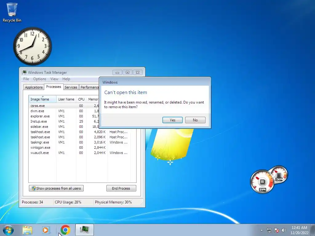The width and height of the screenshot is (315, 236).
Task: Switch to the Performance tab
Action: coord(89,87)
